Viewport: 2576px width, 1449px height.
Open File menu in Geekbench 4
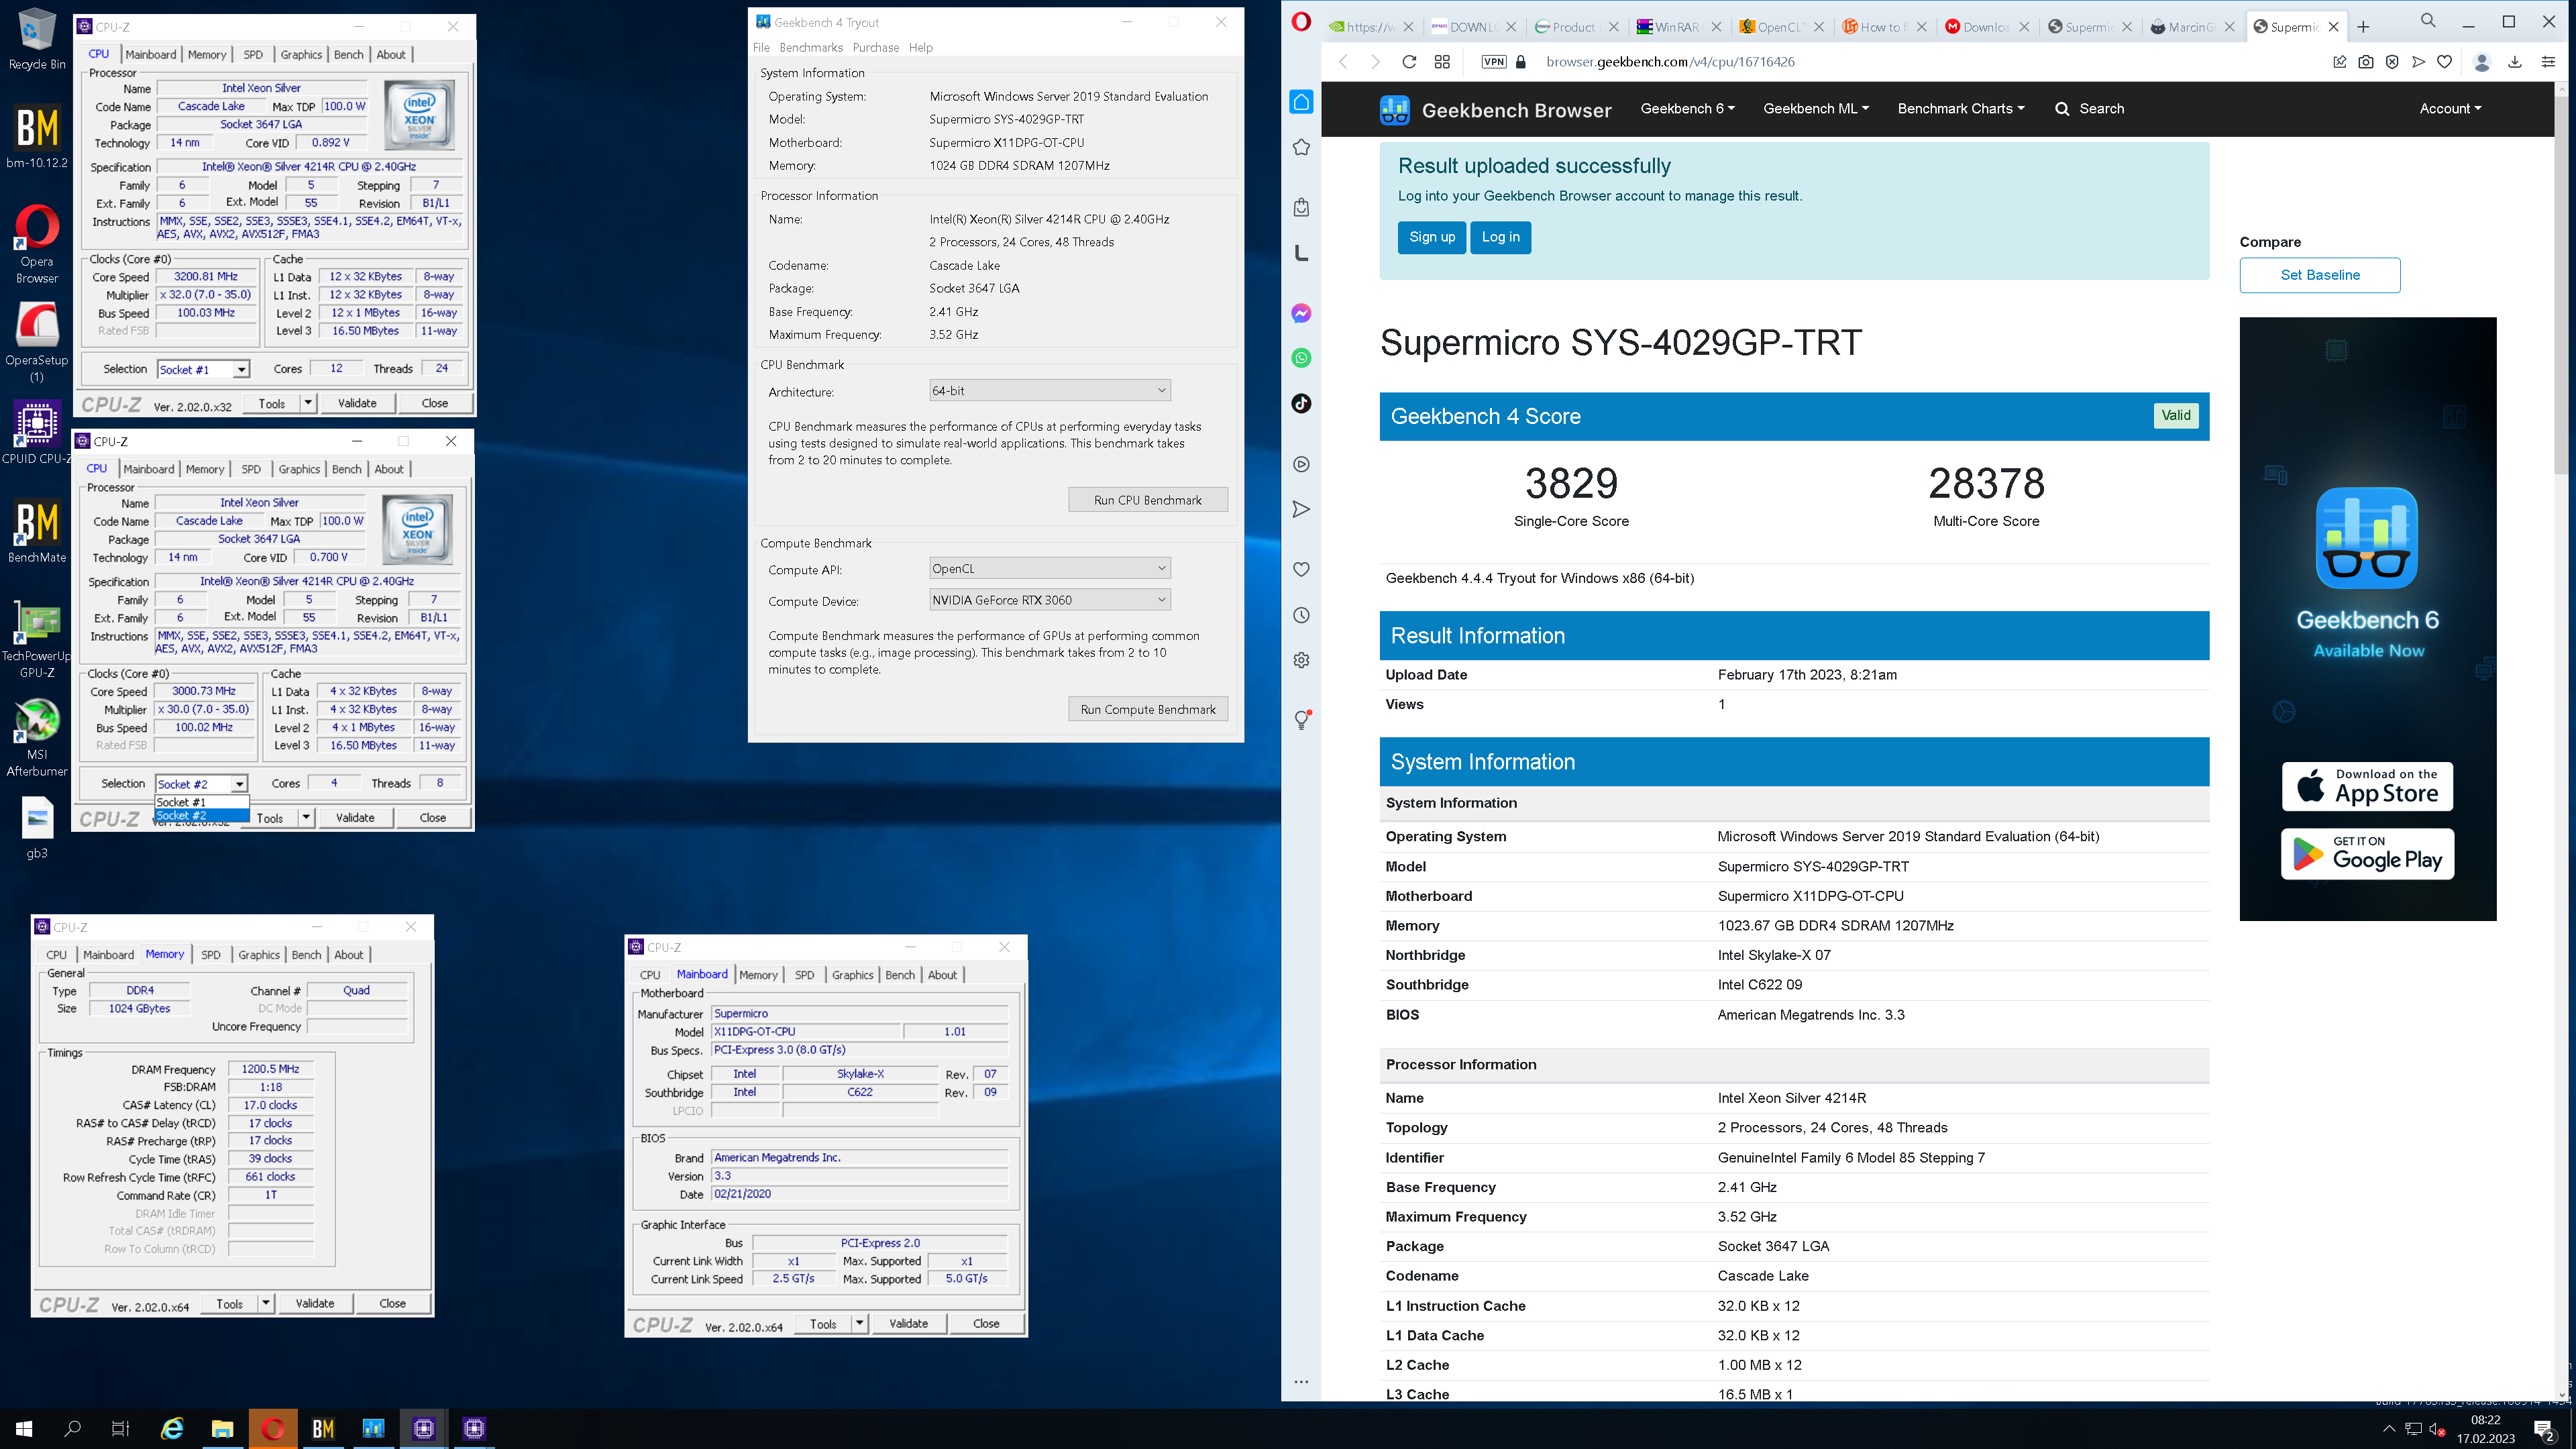761,47
